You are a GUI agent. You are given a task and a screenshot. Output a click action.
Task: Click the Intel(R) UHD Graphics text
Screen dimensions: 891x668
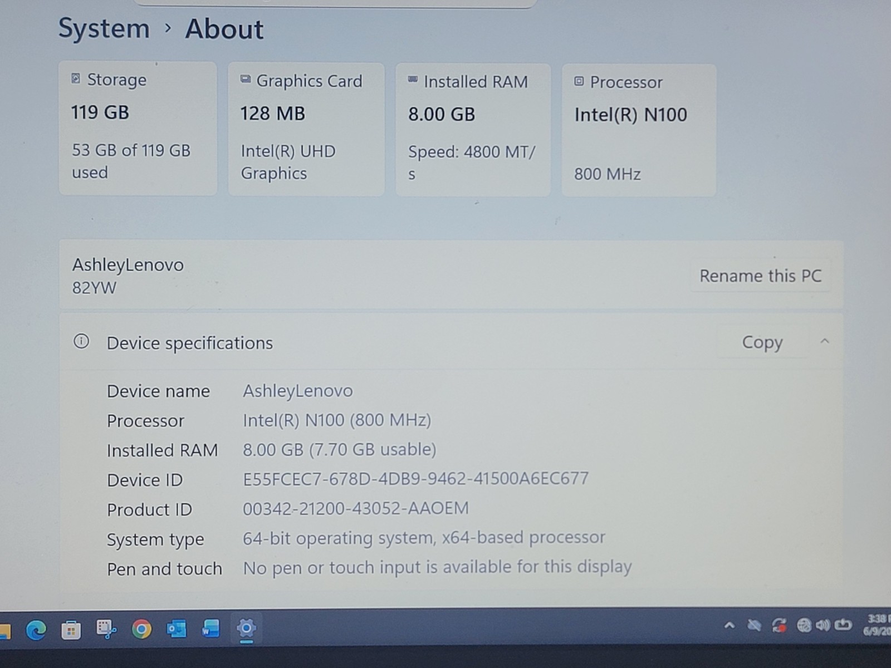click(x=288, y=162)
